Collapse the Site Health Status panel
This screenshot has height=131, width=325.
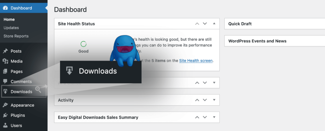click(214, 24)
